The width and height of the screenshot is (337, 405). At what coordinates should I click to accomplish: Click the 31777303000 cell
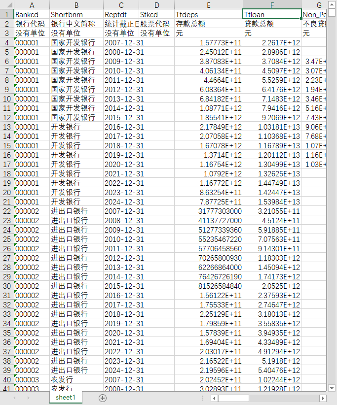[x=209, y=211]
